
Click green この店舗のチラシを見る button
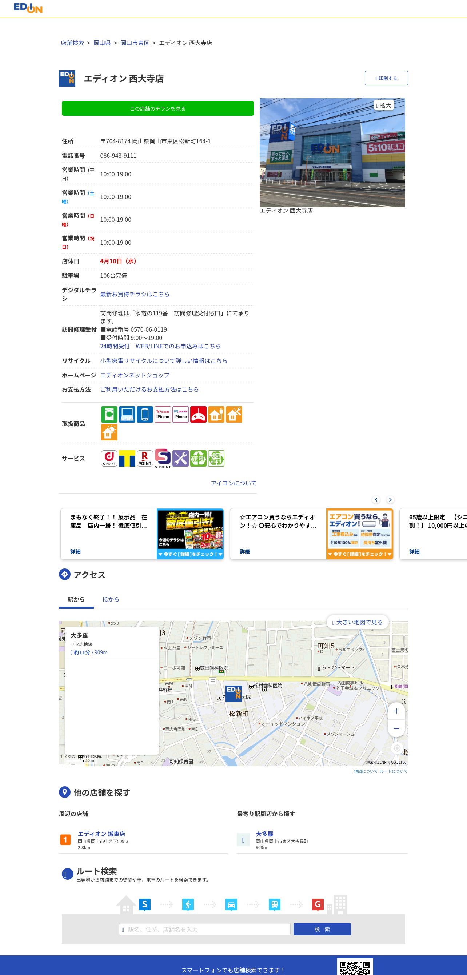(x=158, y=108)
